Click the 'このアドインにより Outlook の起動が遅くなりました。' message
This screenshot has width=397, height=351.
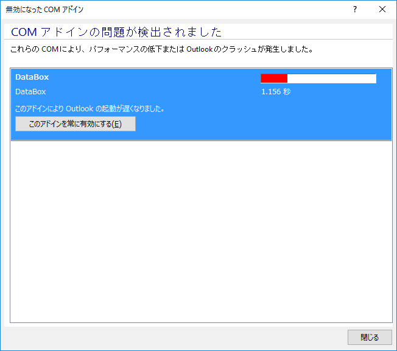click(90, 109)
